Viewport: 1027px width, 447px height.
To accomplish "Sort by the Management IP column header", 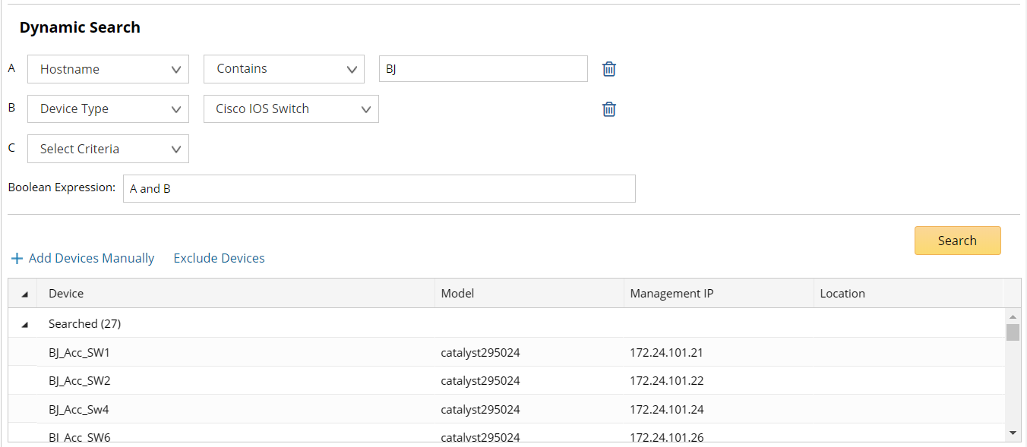I will tap(671, 294).
